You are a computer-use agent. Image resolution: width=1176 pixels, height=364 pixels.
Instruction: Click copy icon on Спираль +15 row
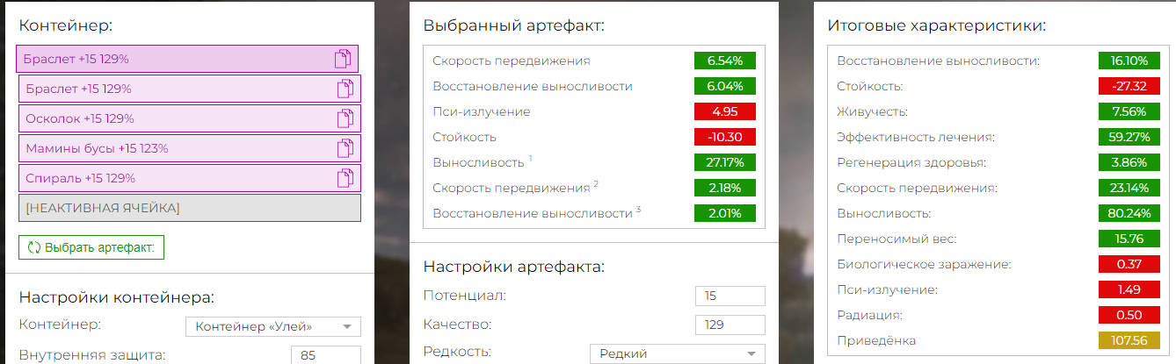pyautogui.click(x=345, y=178)
